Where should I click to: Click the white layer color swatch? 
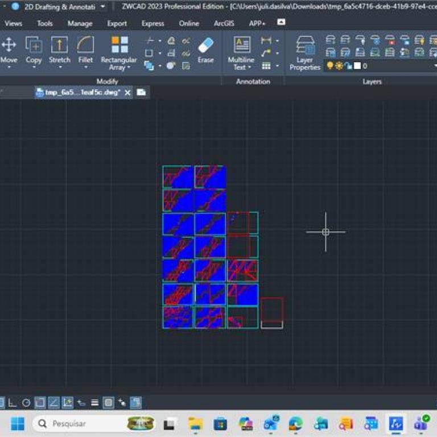click(357, 66)
